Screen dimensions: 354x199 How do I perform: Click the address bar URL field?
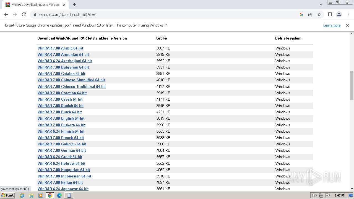coord(166,15)
